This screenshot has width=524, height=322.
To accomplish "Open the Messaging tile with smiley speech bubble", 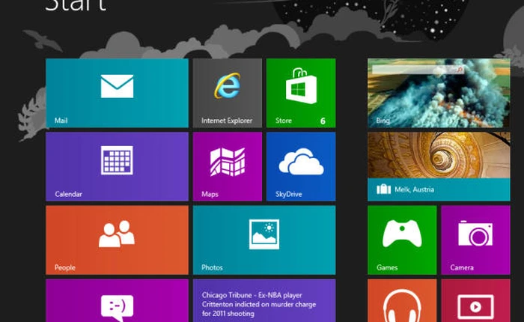I will pyautogui.click(x=117, y=300).
